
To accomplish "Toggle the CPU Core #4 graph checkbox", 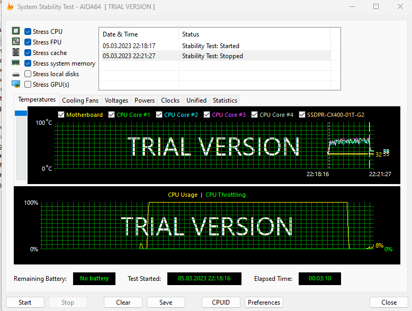I will [x=254, y=115].
